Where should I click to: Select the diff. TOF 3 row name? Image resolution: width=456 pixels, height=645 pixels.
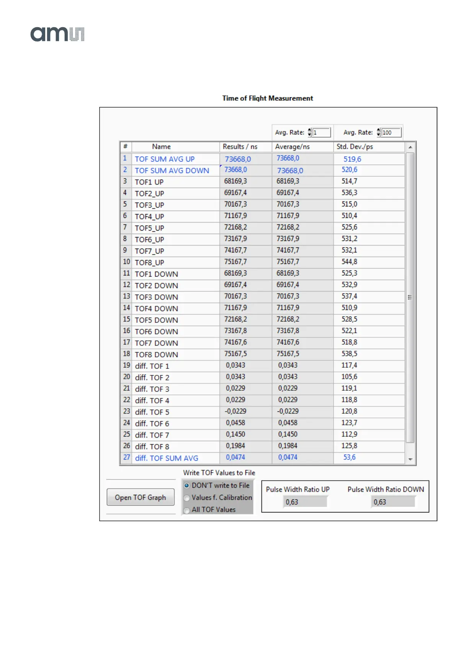coord(152,389)
